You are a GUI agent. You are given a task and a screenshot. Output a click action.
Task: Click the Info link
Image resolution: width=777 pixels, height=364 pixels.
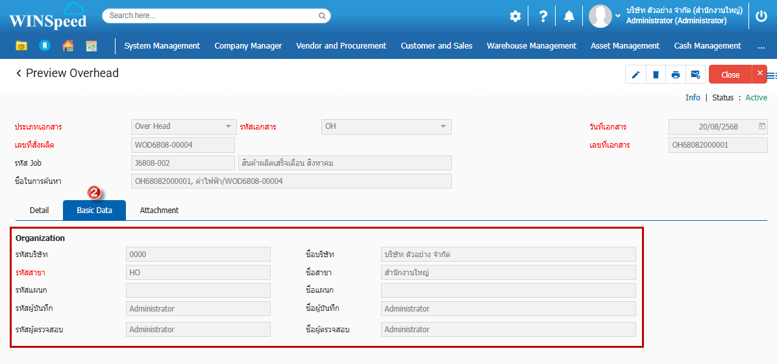pyautogui.click(x=693, y=98)
